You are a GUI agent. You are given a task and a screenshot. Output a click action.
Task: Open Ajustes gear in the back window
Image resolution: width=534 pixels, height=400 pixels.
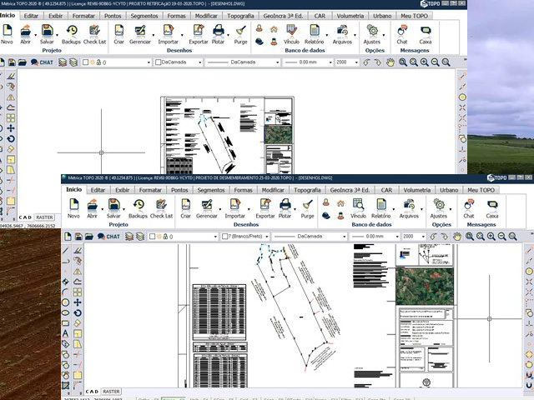click(x=372, y=32)
